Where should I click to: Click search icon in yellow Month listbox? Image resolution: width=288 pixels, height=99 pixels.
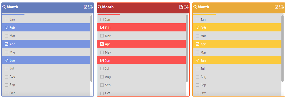click(x=195, y=7)
